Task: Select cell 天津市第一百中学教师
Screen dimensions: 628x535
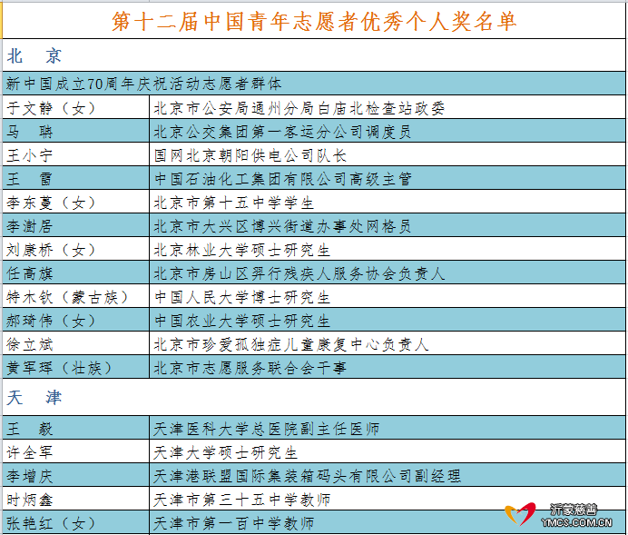Action: pos(388,522)
